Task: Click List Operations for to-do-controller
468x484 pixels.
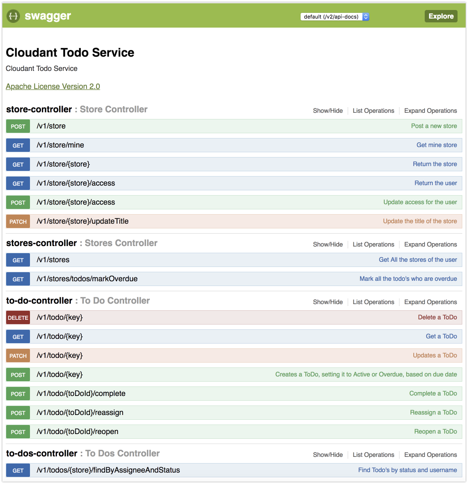Action: pyautogui.click(x=373, y=302)
